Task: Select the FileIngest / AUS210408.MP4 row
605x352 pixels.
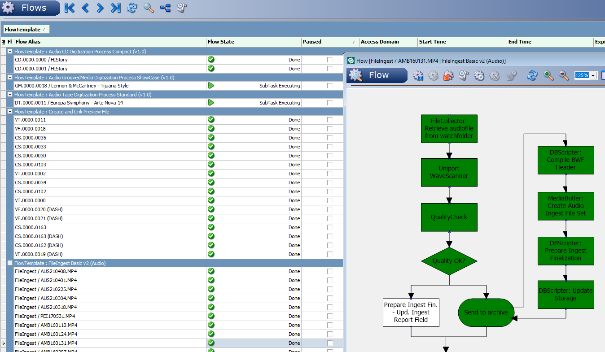Action: click(46, 271)
